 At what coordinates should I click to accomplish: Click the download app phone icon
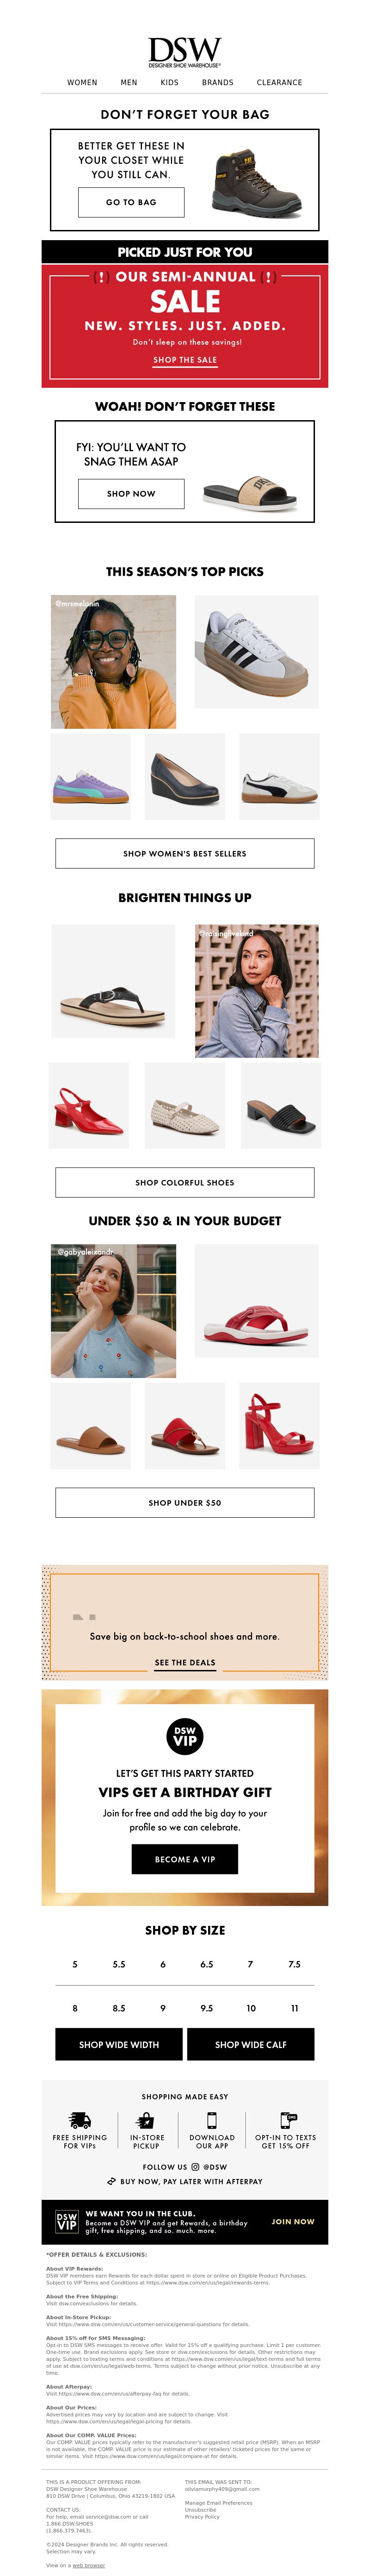212,2121
